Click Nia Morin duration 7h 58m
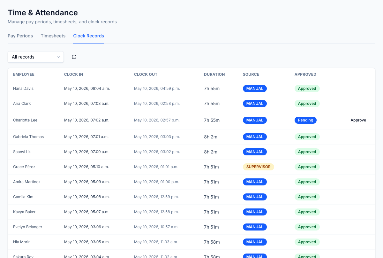This screenshot has width=383, height=258. (212, 242)
